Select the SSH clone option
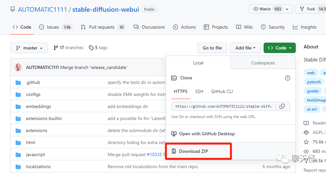Image resolution: width=326 pixels, height=173 pixels. click(199, 91)
